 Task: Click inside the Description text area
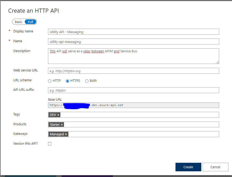133,57
